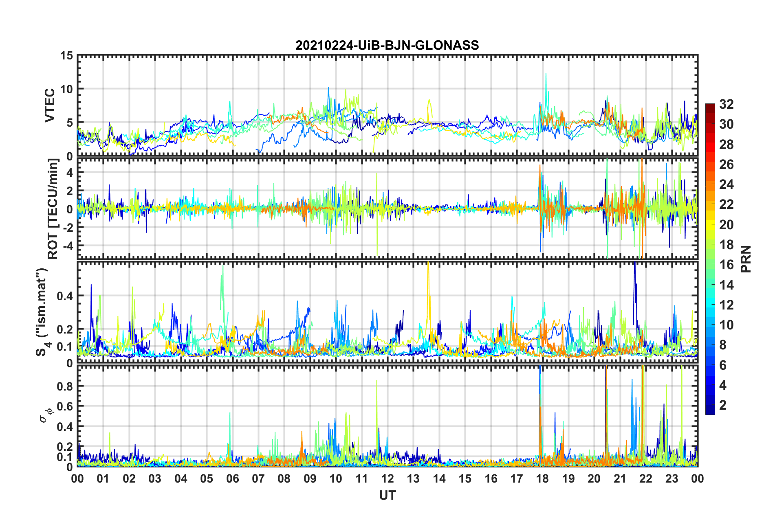Click VTEC axis tick label 5
Viewport: 775px width, 518px height.
(70, 123)
